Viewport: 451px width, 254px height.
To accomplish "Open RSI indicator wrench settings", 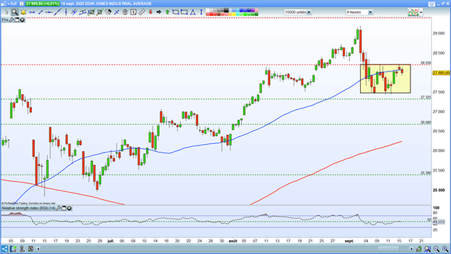I will pyautogui.click(x=58, y=208).
